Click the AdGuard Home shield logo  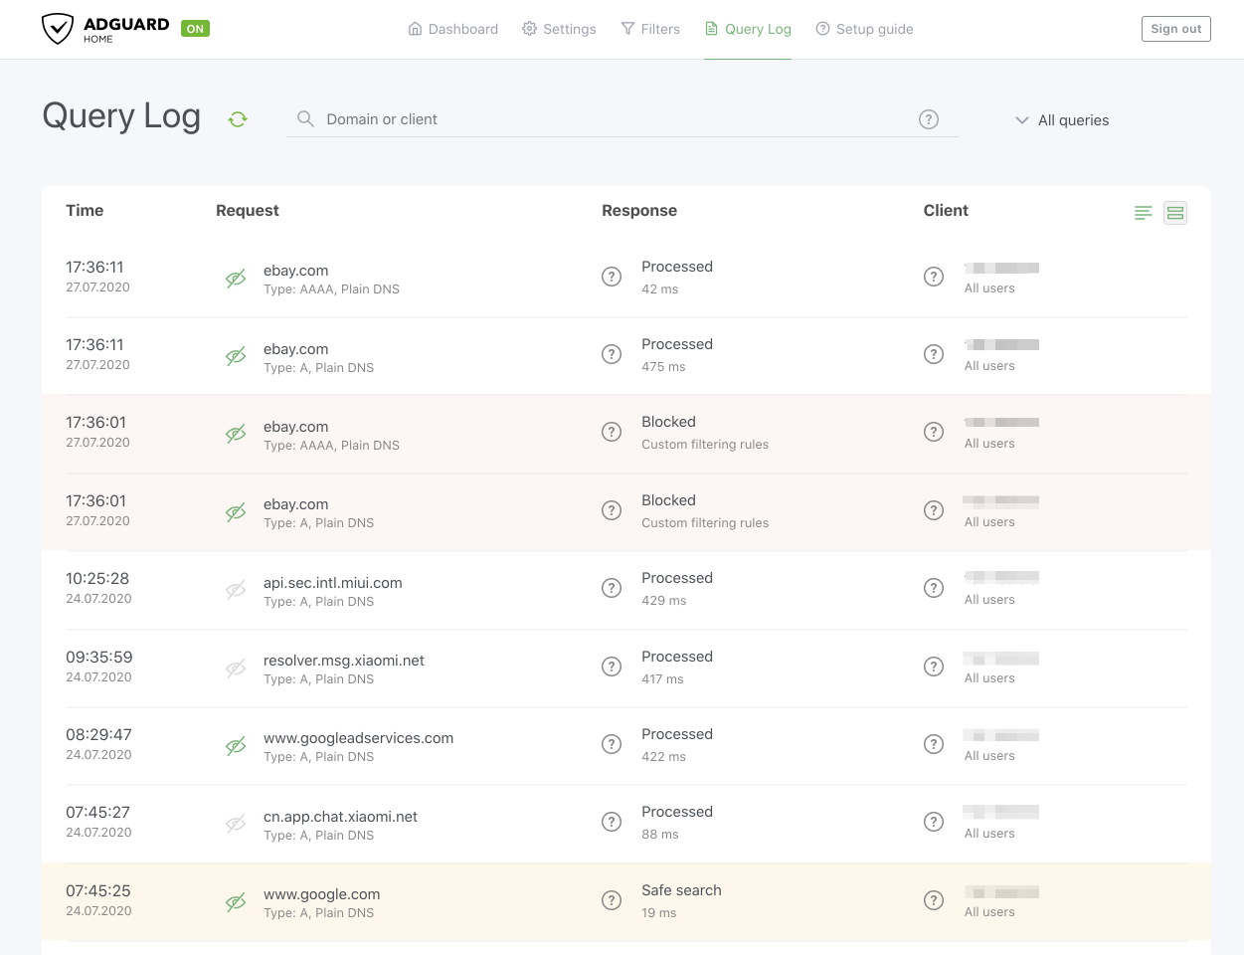point(58,29)
